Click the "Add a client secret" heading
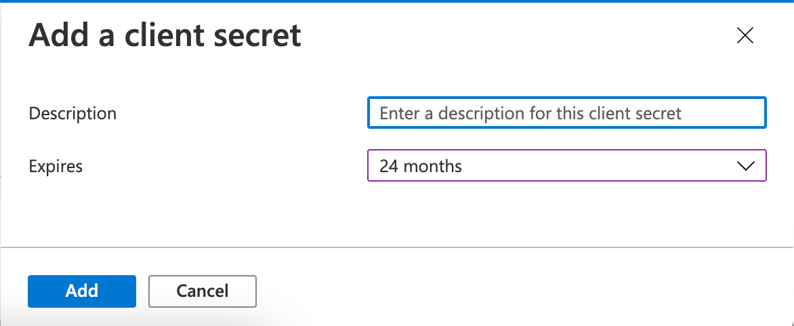The width and height of the screenshot is (794, 326). (165, 35)
